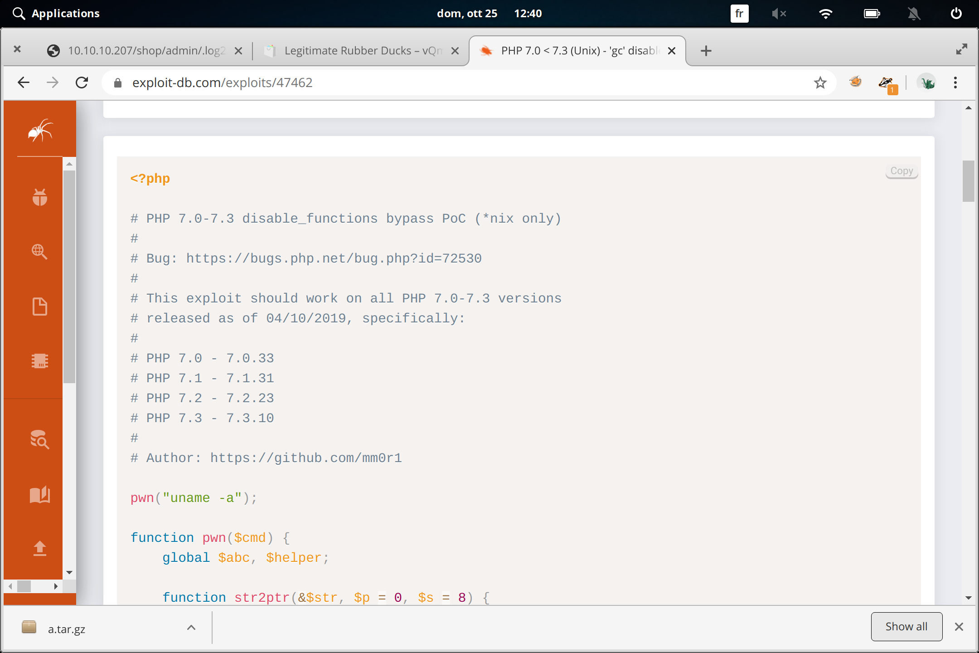Screen dimensions: 979x653
Task: Toggle the notifications bell in top bar
Action: point(914,14)
